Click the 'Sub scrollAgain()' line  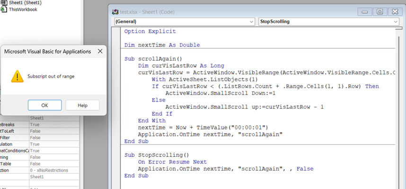[x=153, y=59]
